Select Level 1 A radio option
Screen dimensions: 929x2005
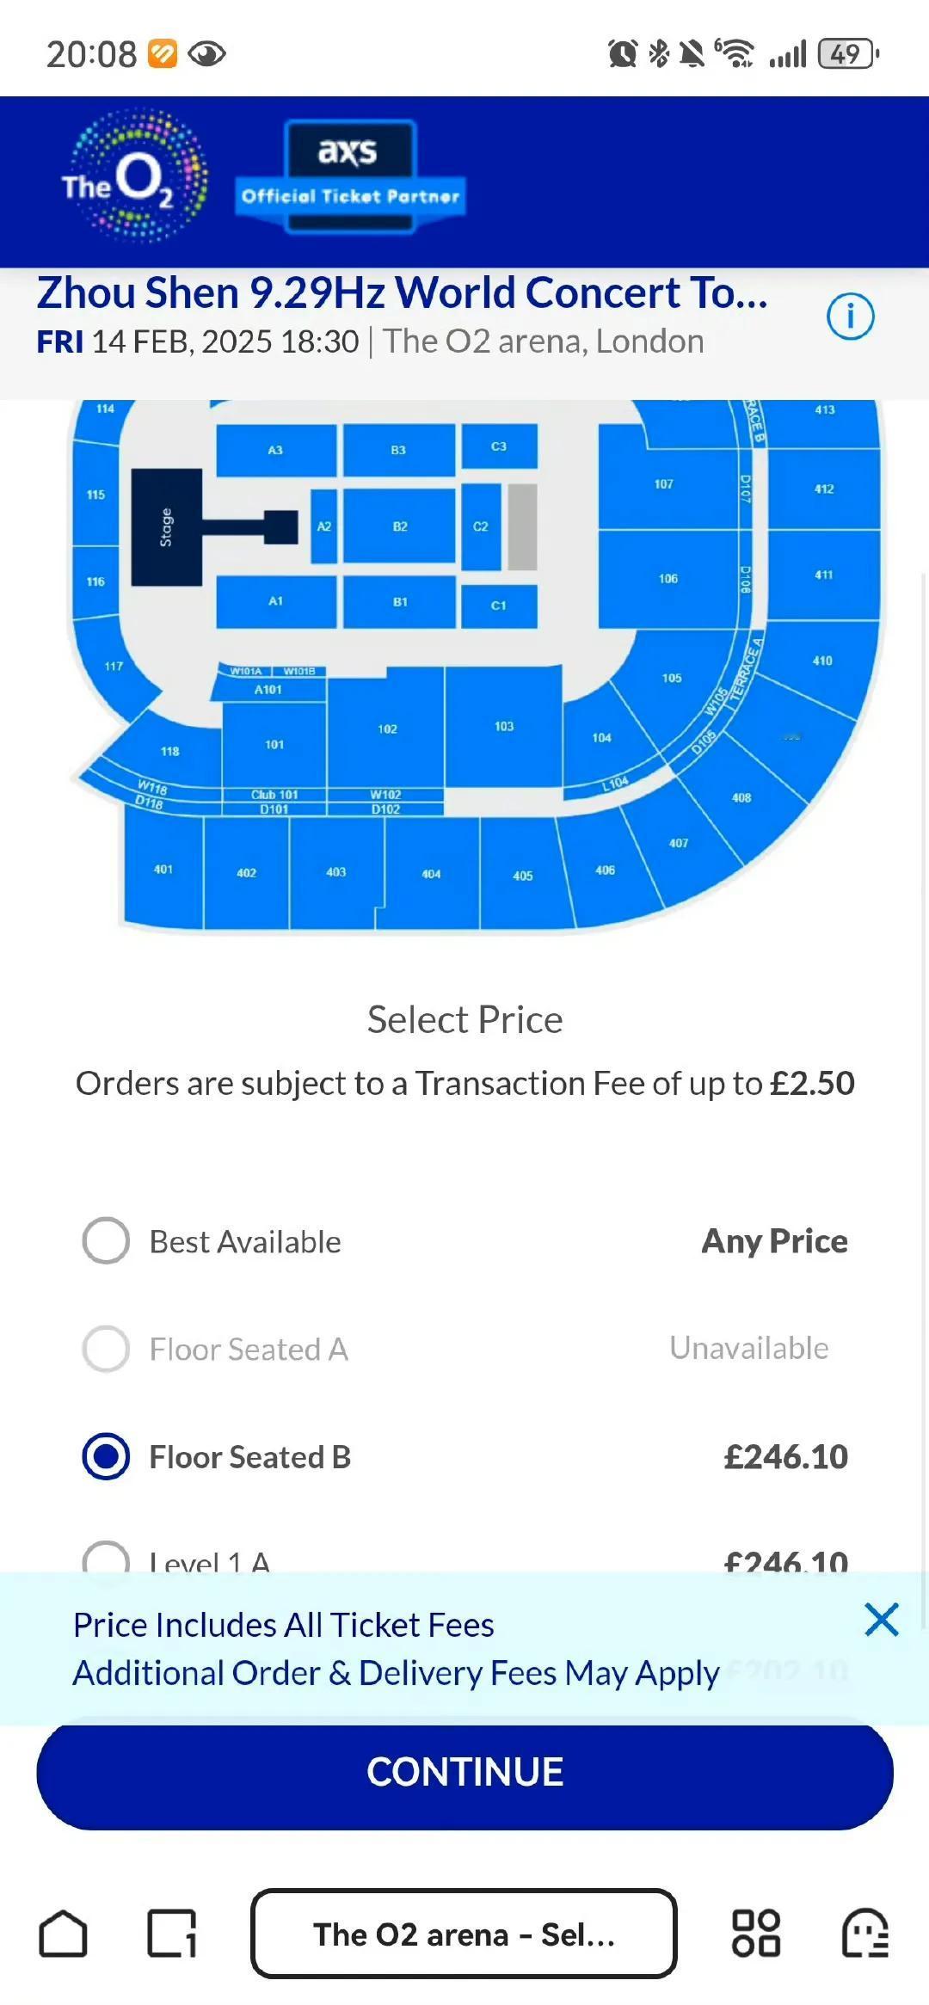click(x=106, y=1557)
